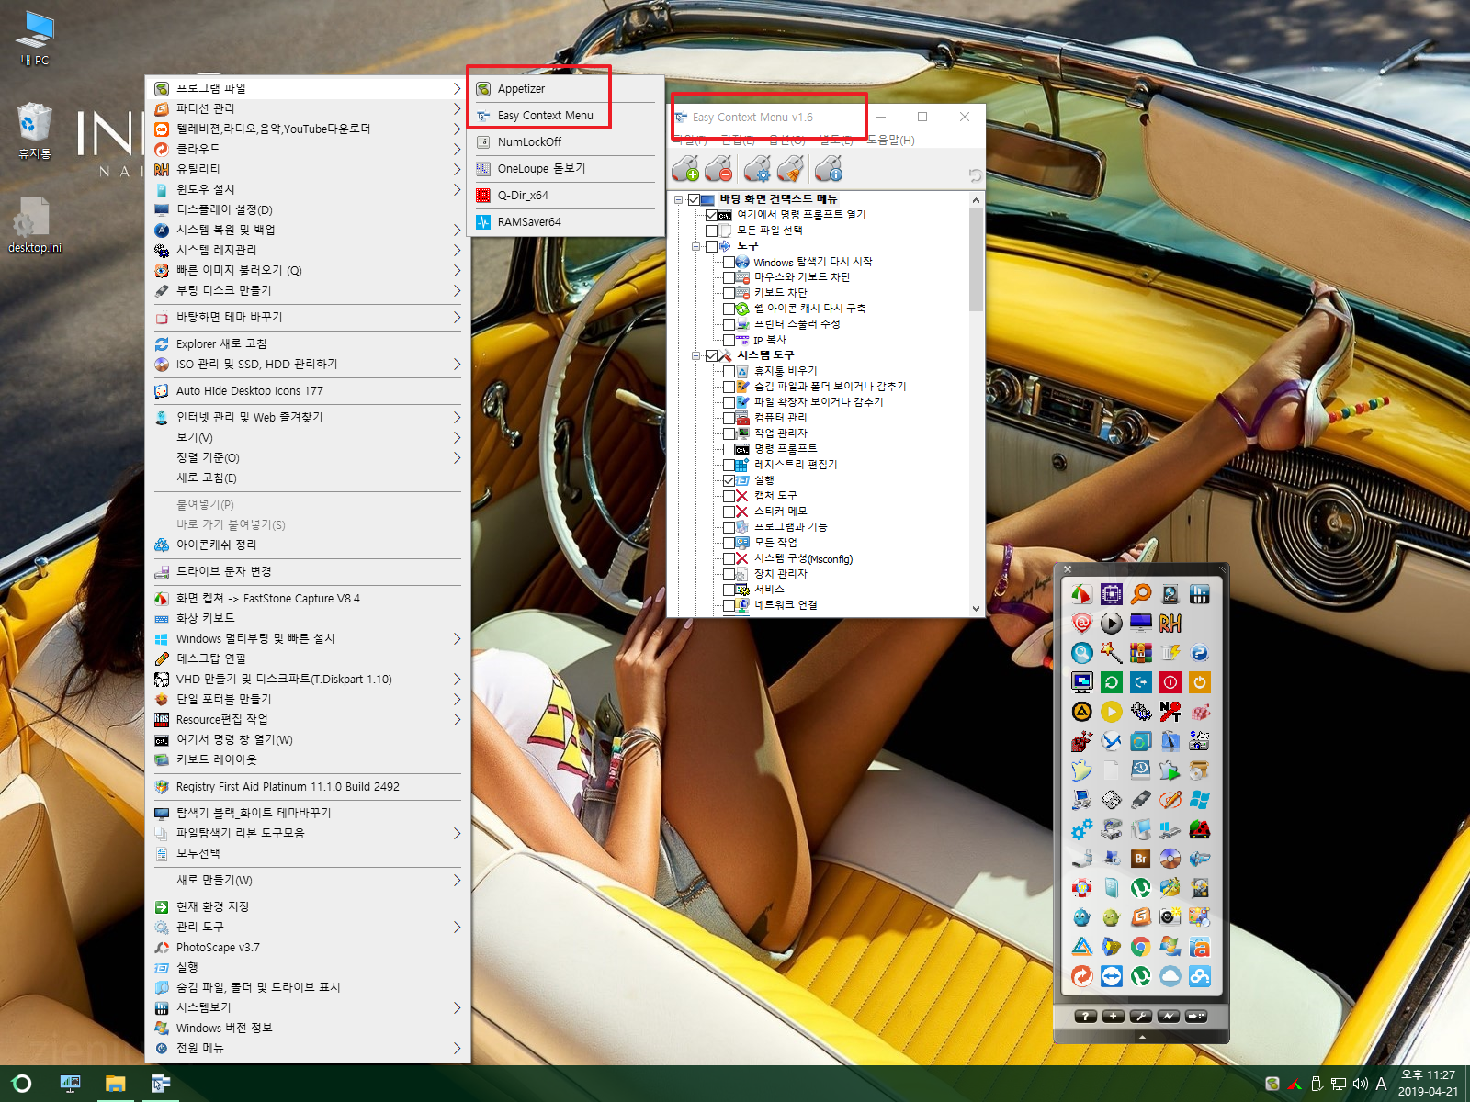Check the IP 복사 checkbox
1470x1102 pixels.
[729, 340]
